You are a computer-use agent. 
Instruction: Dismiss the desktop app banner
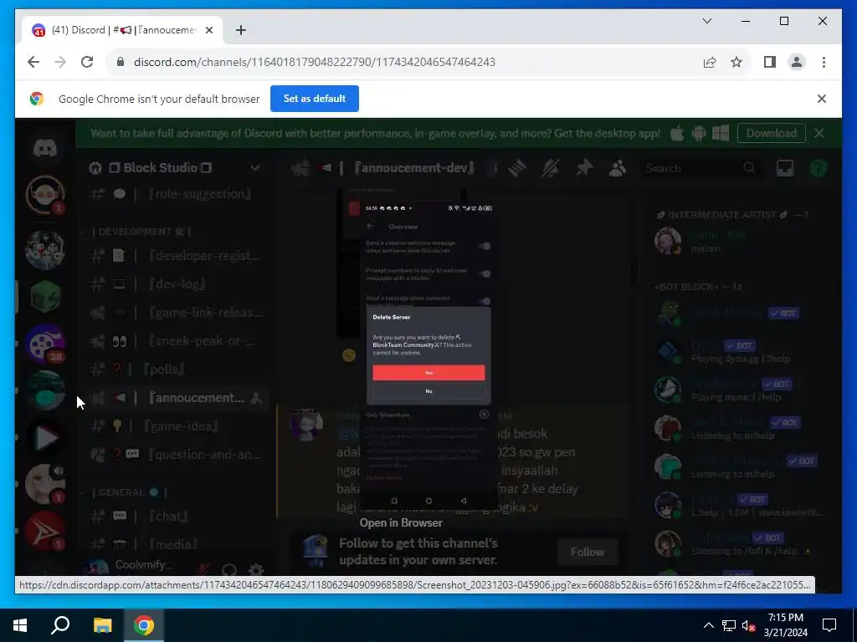coord(819,133)
